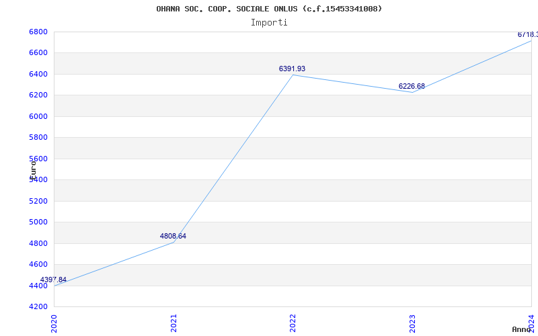Image resolution: width=538 pixels, height=336 pixels.
Task: Click the chart title OHANA SOC. COOP. SOCIALE ONLUS
Action: [x=269, y=9]
